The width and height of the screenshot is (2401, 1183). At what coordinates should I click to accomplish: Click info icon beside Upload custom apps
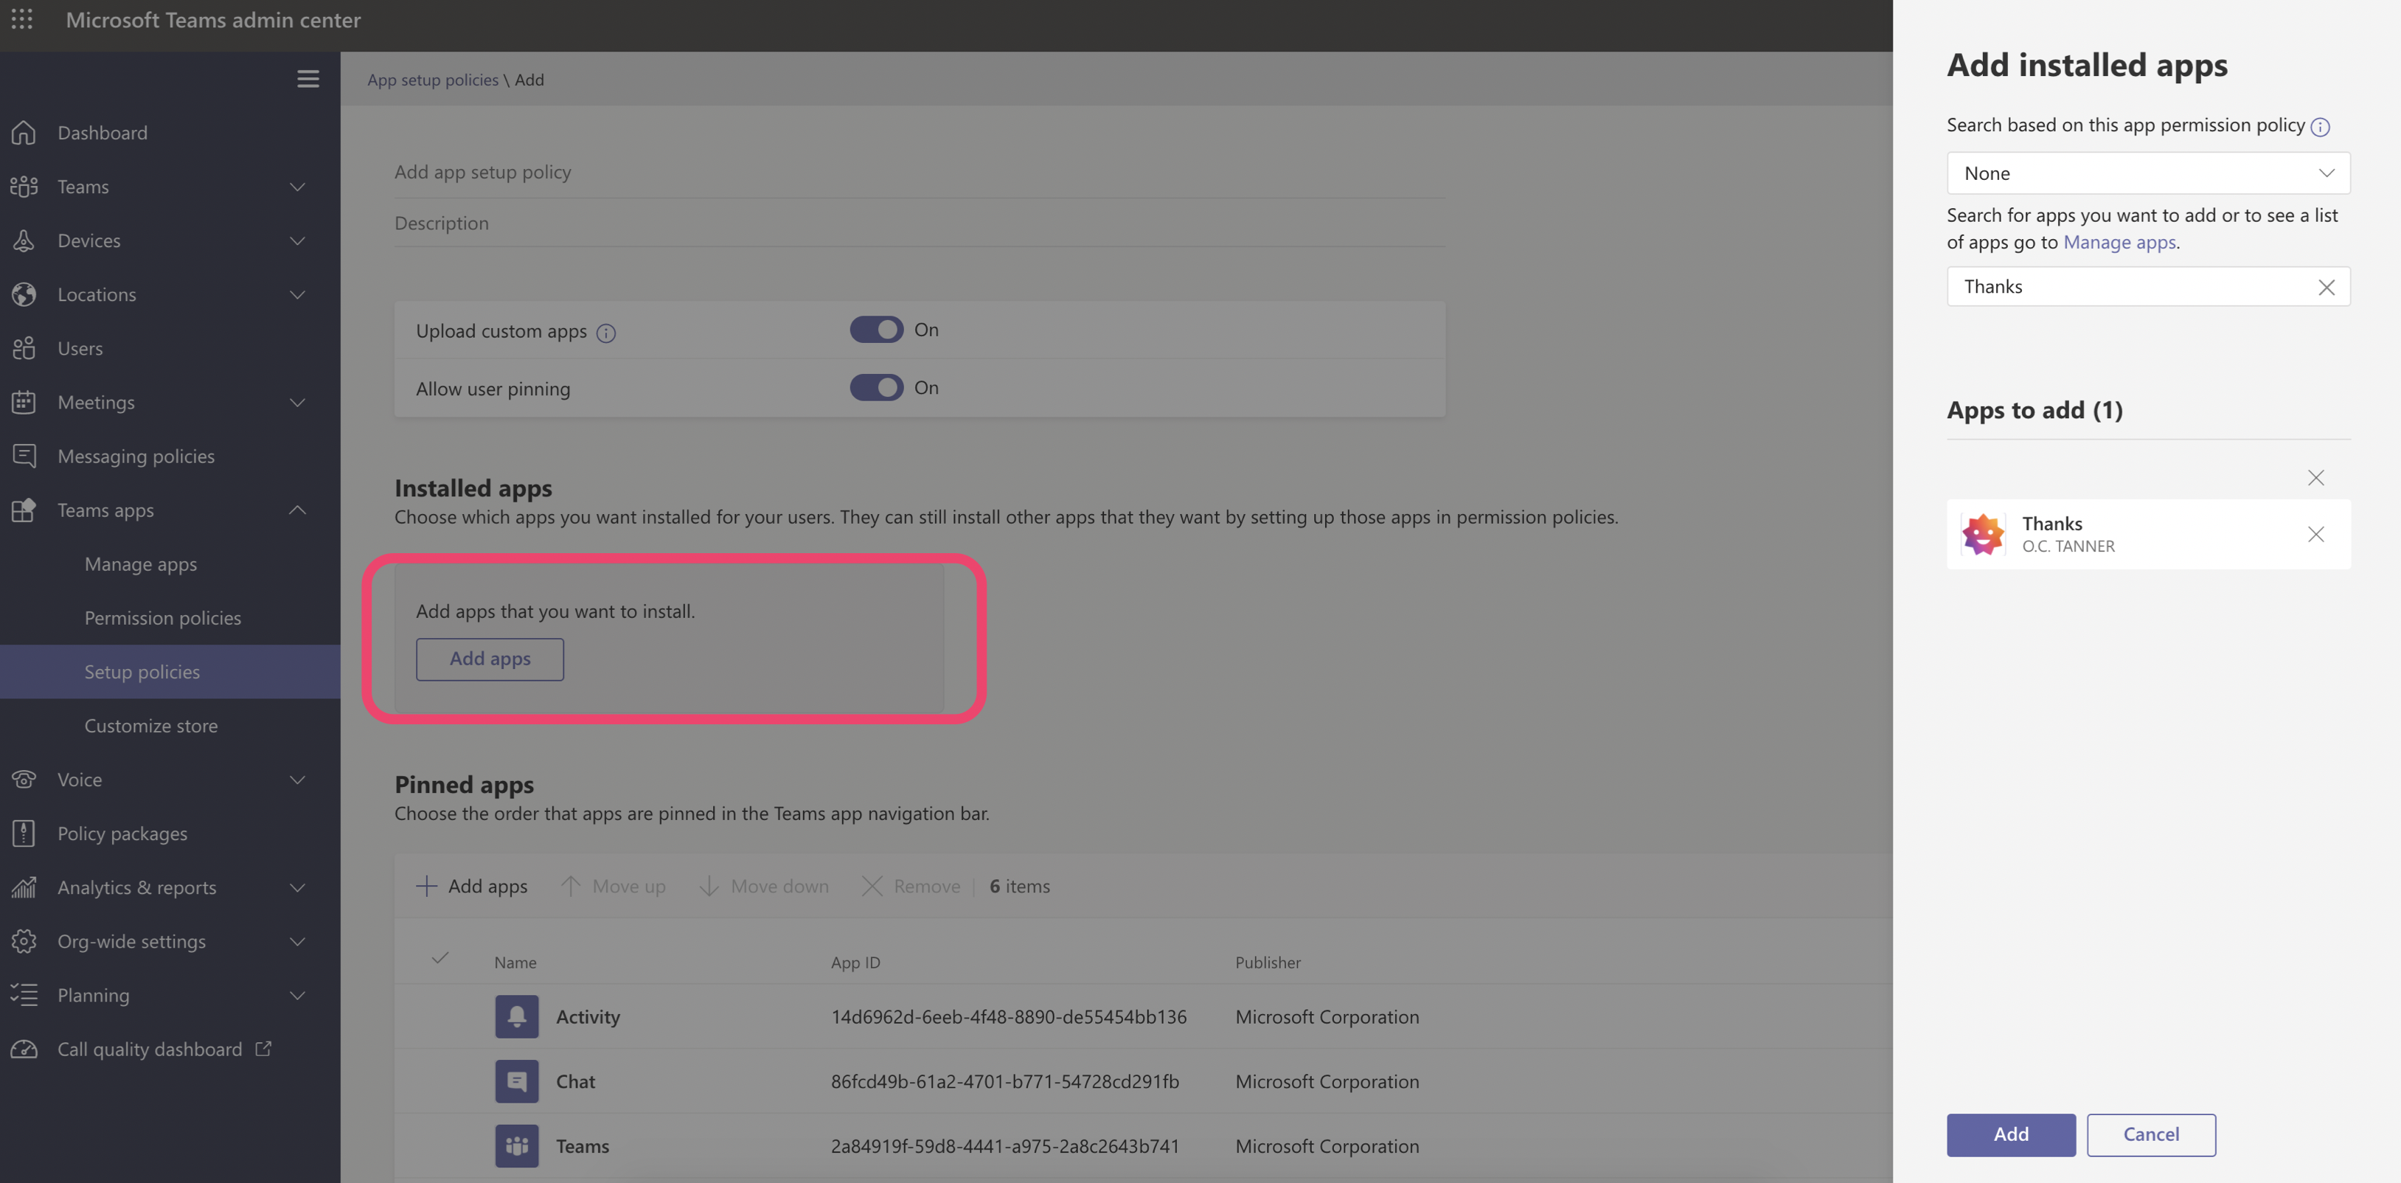606,333
